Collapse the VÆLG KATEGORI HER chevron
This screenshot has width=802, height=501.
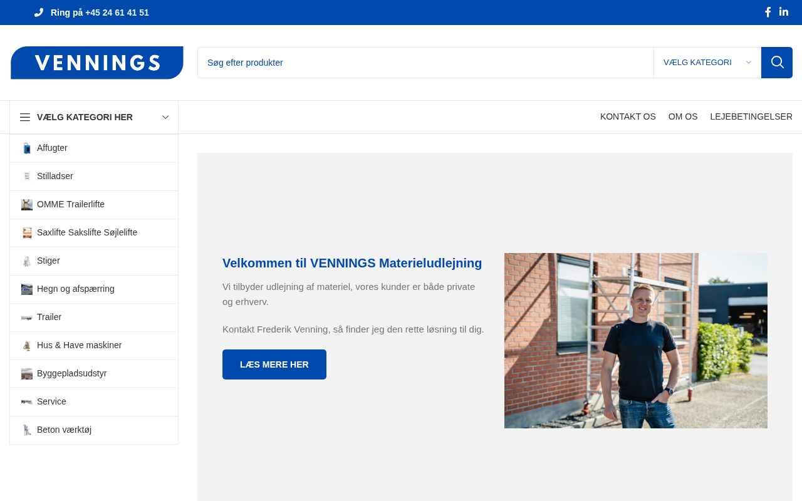[x=165, y=117]
